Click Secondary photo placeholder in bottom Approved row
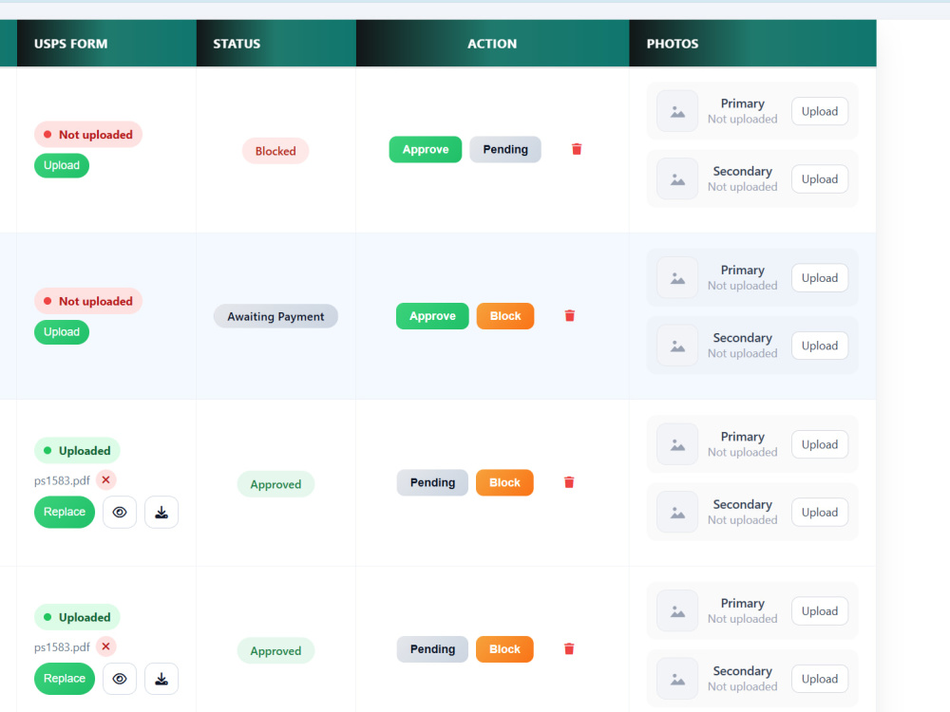The width and height of the screenshot is (950, 712). tap(677, 679)
